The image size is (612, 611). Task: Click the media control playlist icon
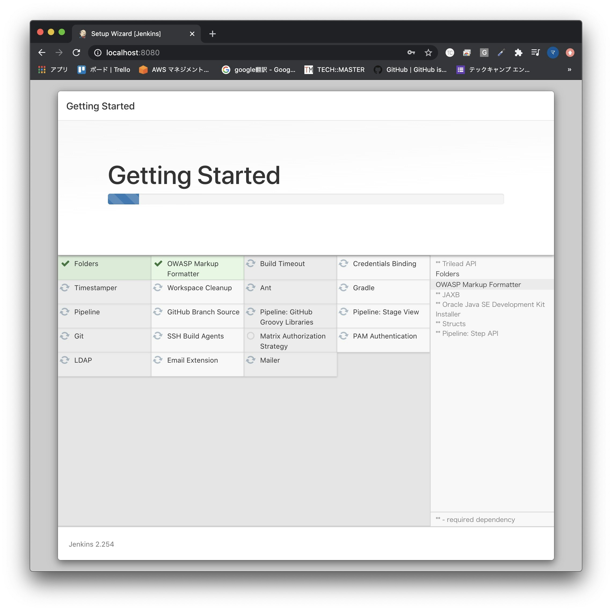coord(535,53)
